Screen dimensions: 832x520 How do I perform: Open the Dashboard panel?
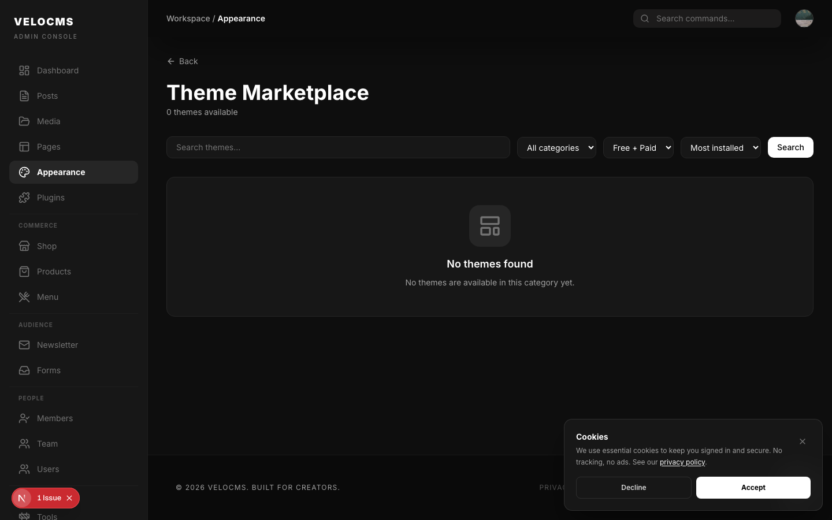coord(24,70)
